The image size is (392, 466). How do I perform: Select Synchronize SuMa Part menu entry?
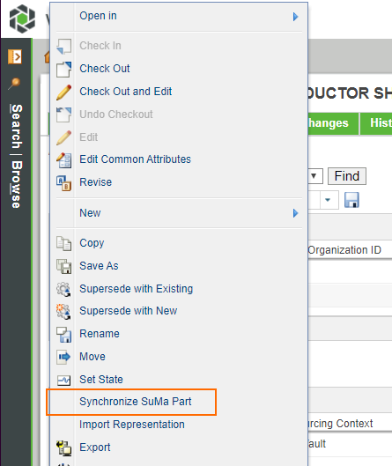point(136,402)
